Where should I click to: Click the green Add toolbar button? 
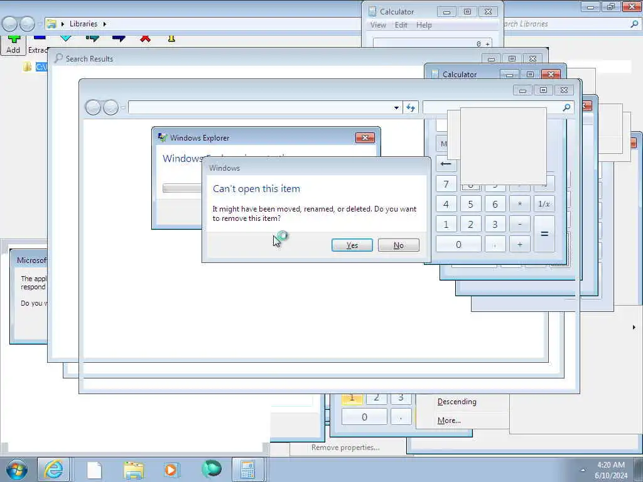tap(13, 45)
